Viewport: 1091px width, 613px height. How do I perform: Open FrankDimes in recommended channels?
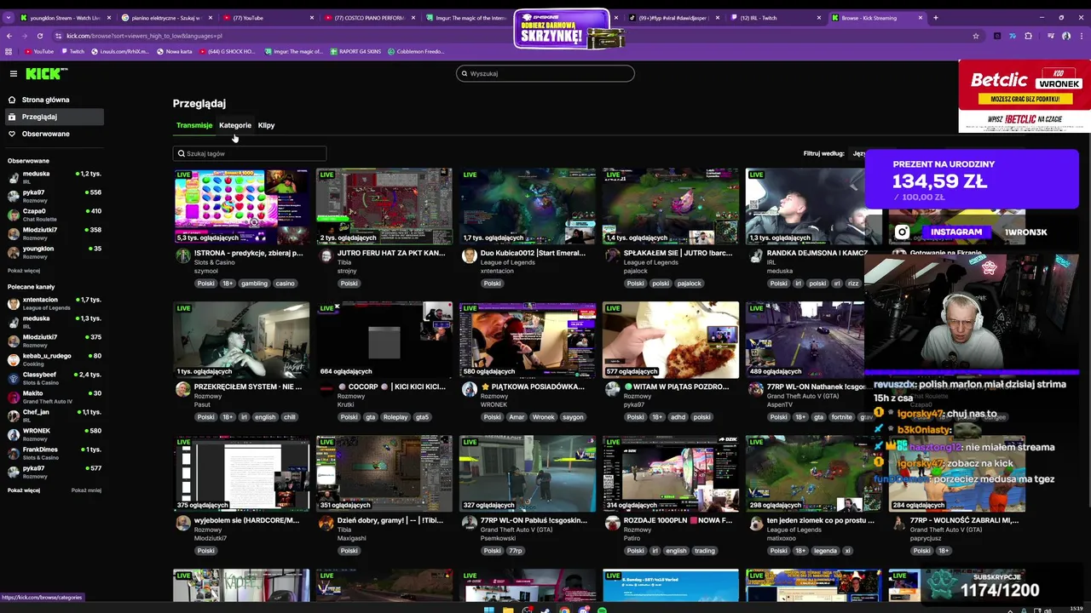pos(55,453)
